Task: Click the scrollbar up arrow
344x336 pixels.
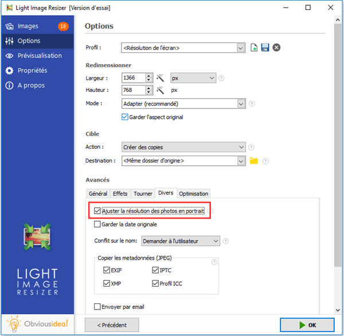Action: [x=338, y=20]
